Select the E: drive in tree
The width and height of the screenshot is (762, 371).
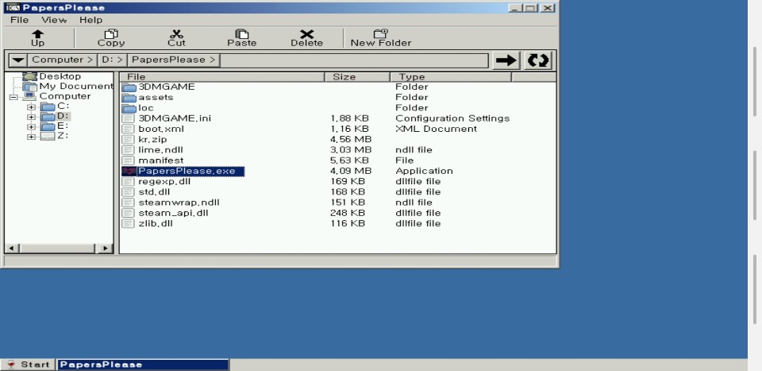point(62,126)
